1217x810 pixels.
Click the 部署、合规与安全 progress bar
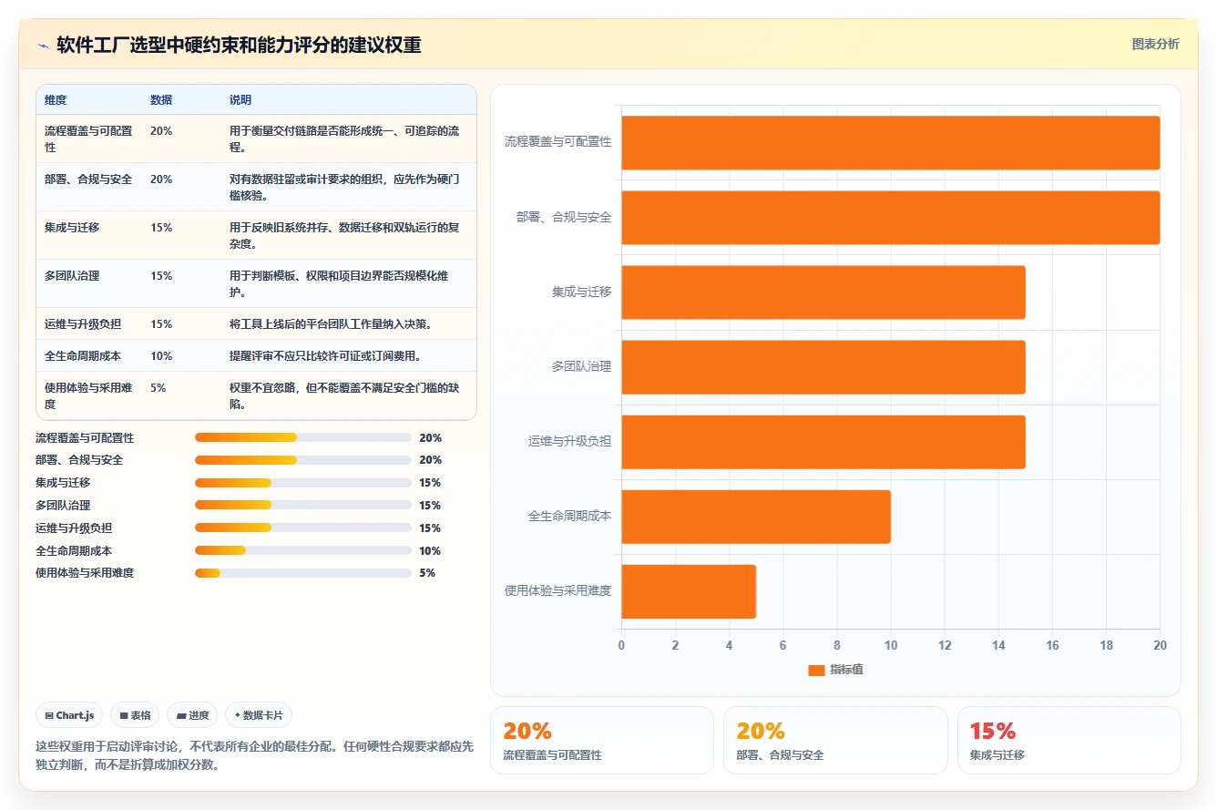pyautogui.click(x=303, y=460)
